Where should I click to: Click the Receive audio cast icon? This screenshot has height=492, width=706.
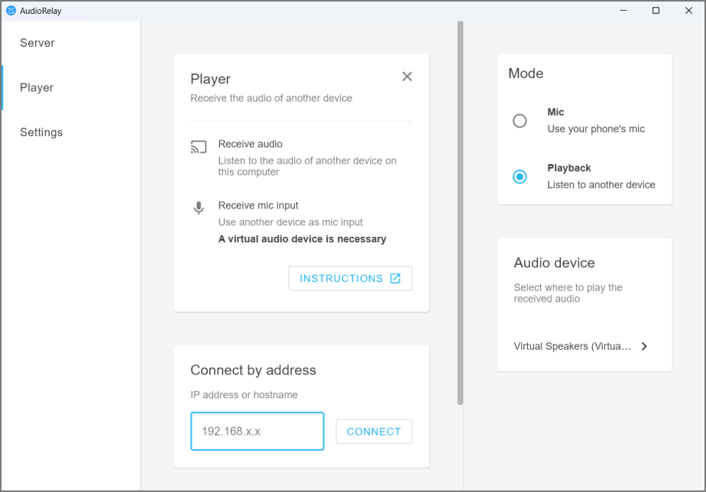[x=199, y=147]
